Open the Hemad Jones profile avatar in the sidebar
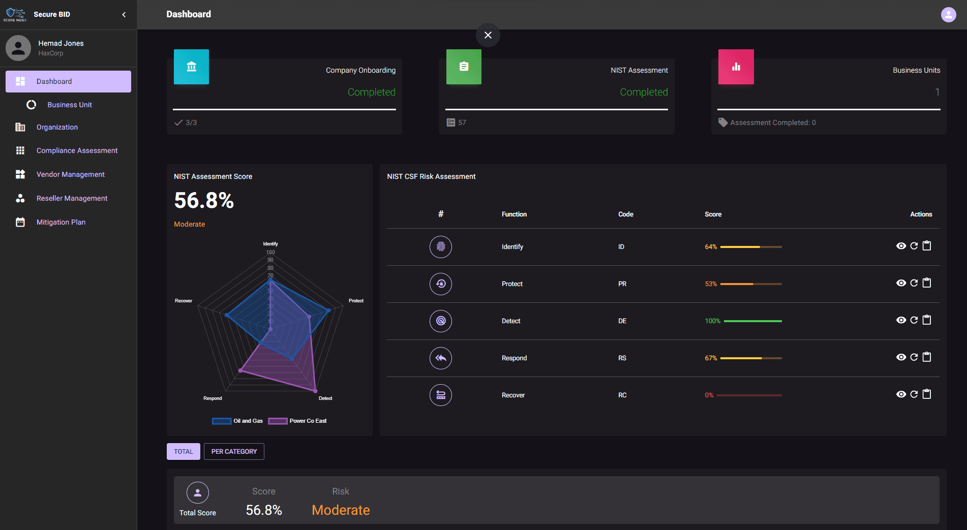Image resolution: width=967 pixels, height=530 pixels. (x=18, y=48)
